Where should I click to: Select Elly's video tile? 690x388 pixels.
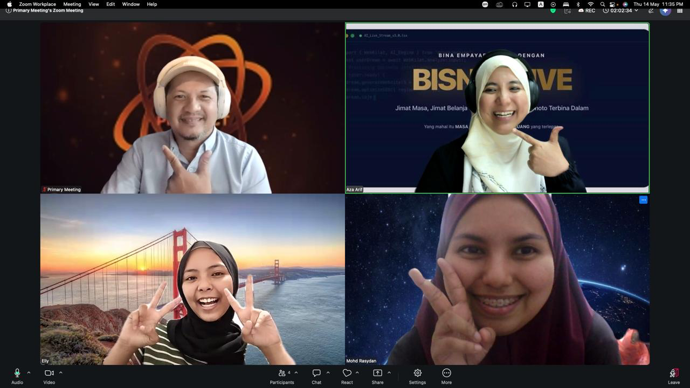tap(192, 280)
